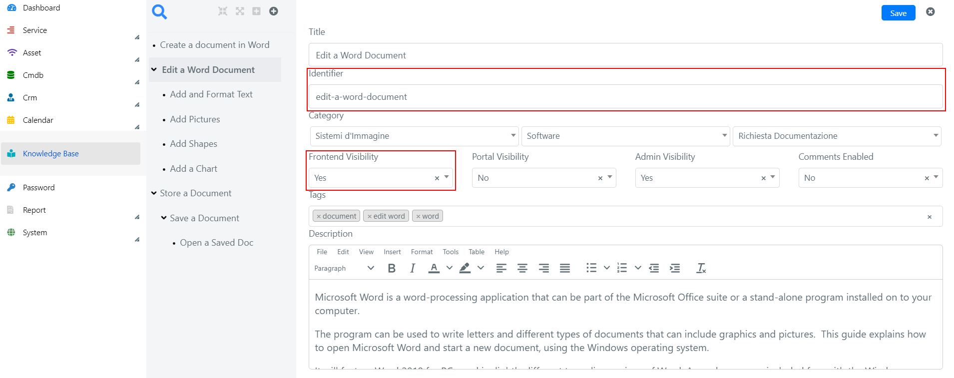Image resolution: width=954 pixels, height=378 pixels.
Task: Open the Help menu in the editor
Action: 502,252
